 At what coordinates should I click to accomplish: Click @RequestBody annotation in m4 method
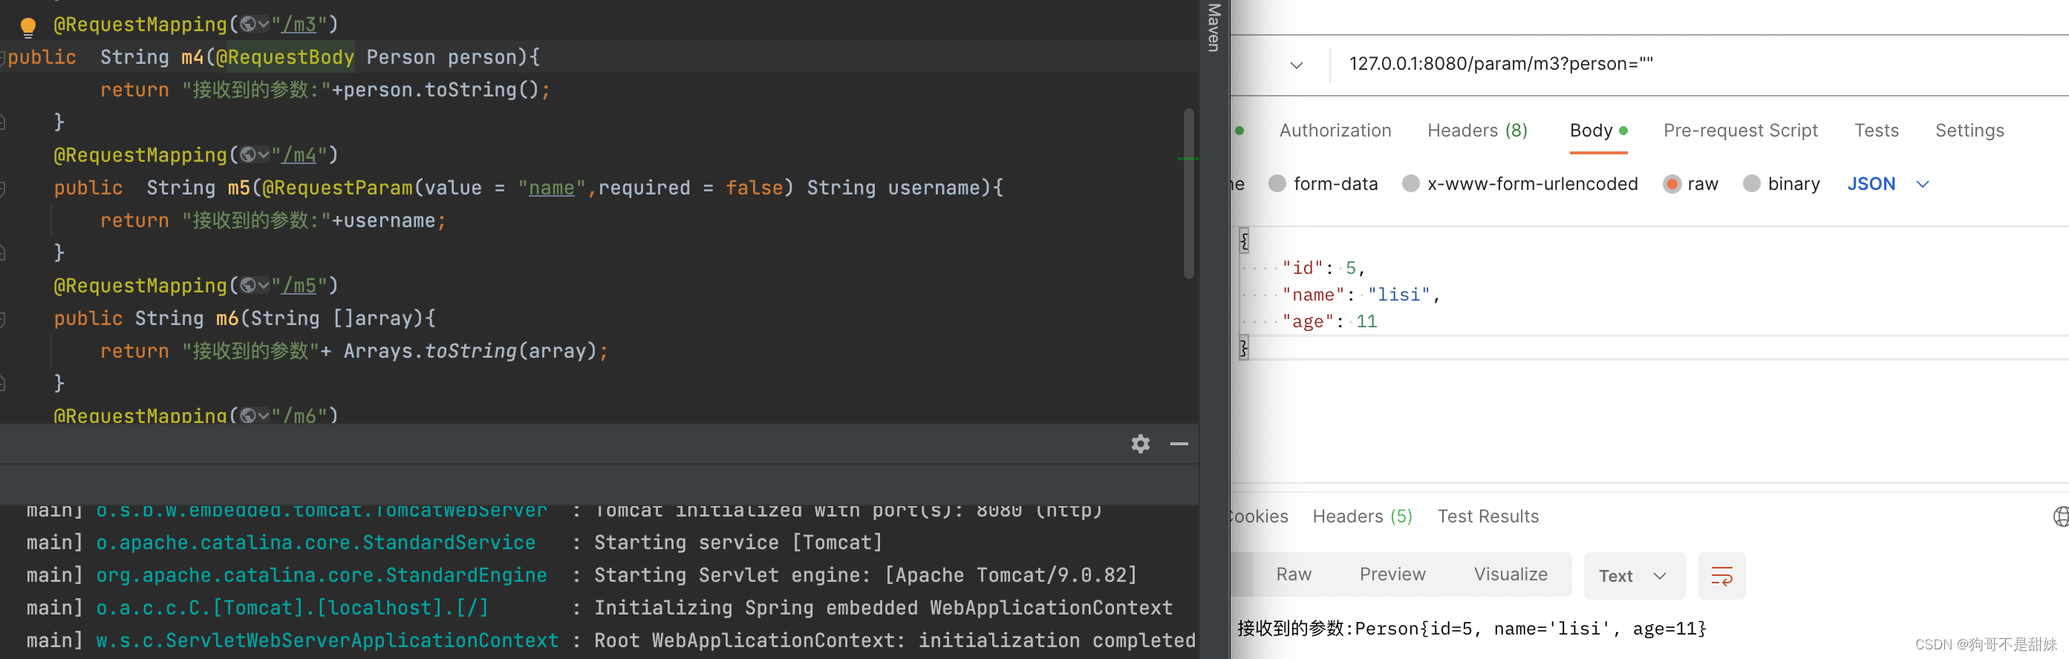pos(285,57)
